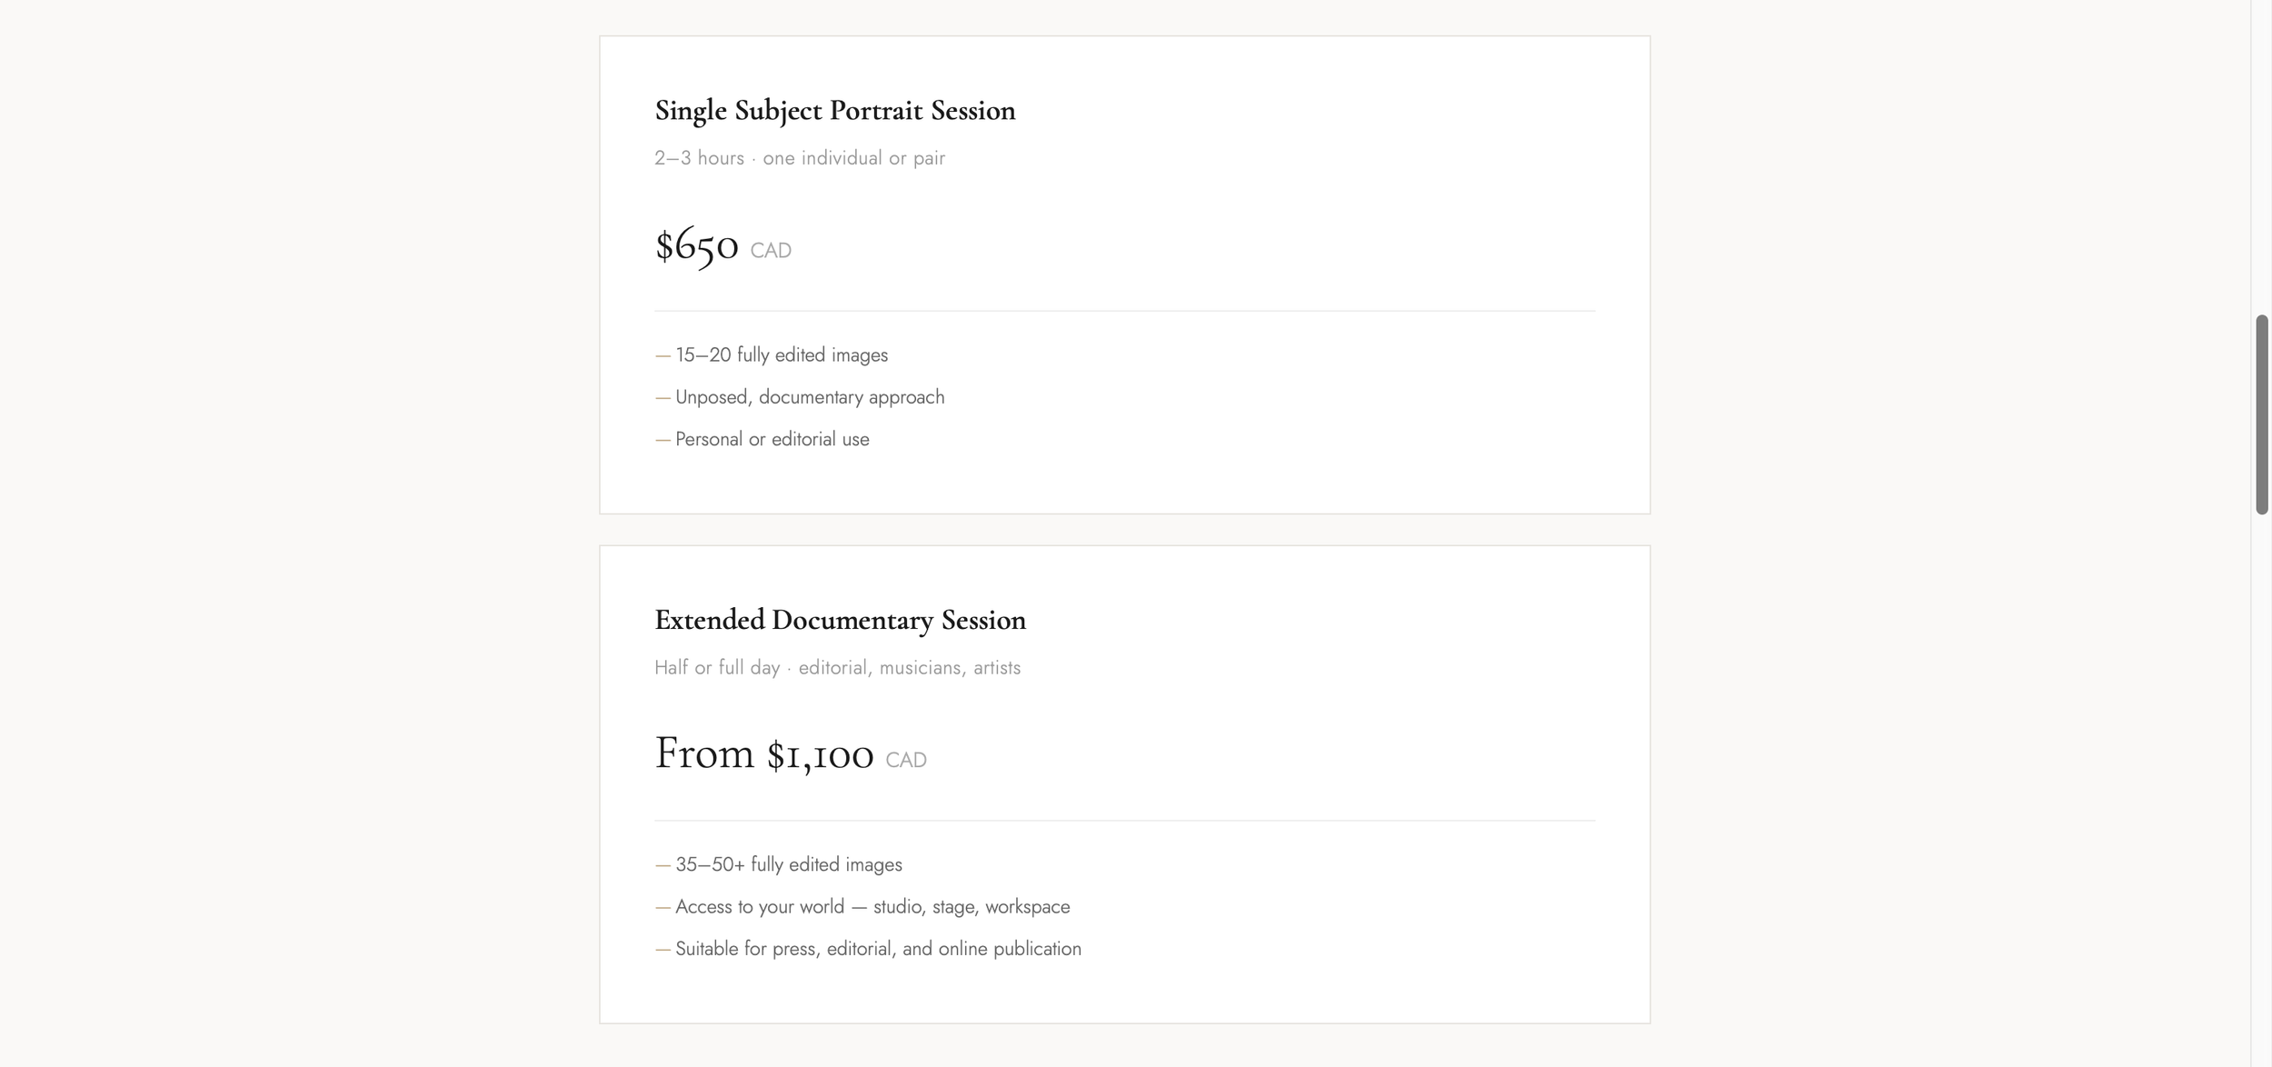Select the "35–50+ fully edited images" item
This screenshot has height=1067, width=2272.
click(x=789, y=865)
